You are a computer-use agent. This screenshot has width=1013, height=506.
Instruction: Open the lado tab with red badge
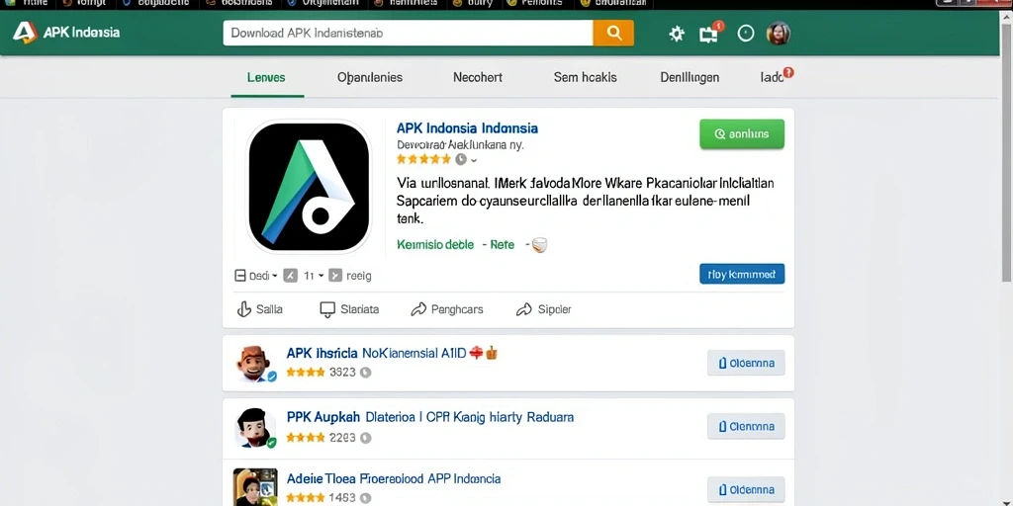[777, 76]
